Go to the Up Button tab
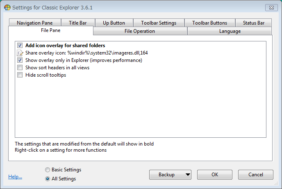Screen dimensions: 282x189 [x=114, y=23]
